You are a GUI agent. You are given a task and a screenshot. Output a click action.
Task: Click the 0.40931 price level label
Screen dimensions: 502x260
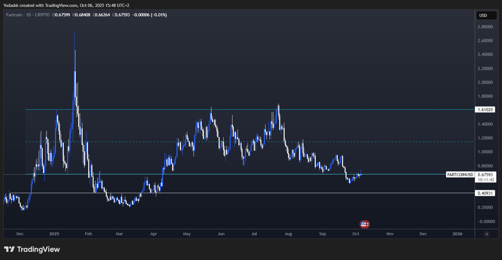[485, 193]
